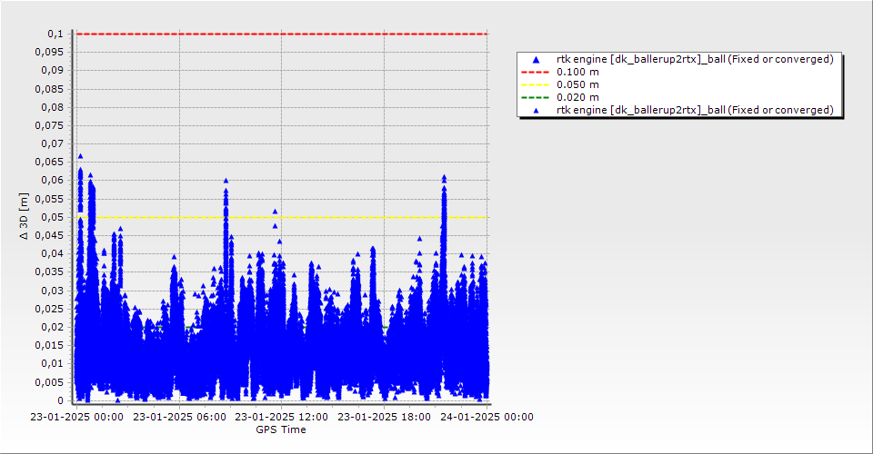873x454 pixels.
Task: Click the '0,035' y-axis tick label
Action: coord(49,272)
